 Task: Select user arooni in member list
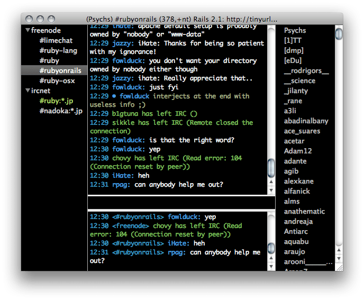pyautogui.click(x=308, y=262)
